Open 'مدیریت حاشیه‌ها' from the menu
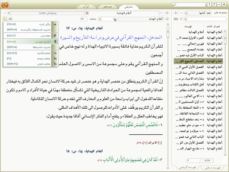 (x=31, y=47)
